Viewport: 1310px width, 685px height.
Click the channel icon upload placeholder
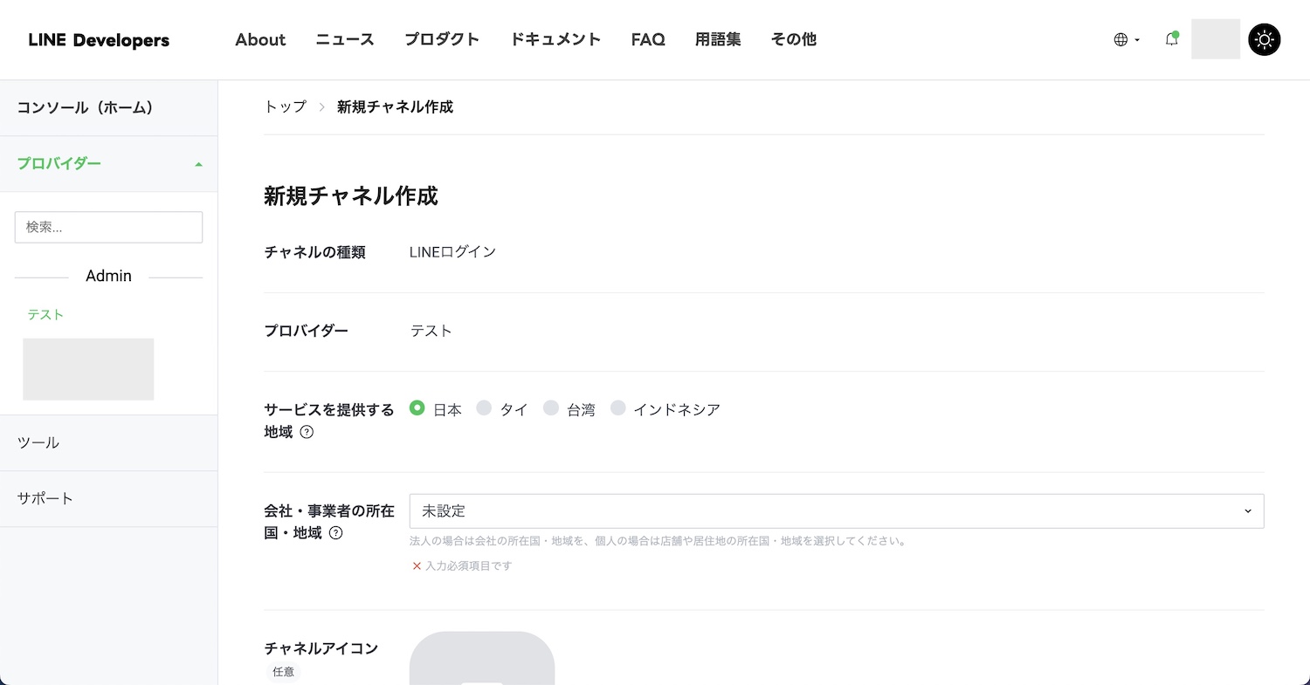coord(482,658)
